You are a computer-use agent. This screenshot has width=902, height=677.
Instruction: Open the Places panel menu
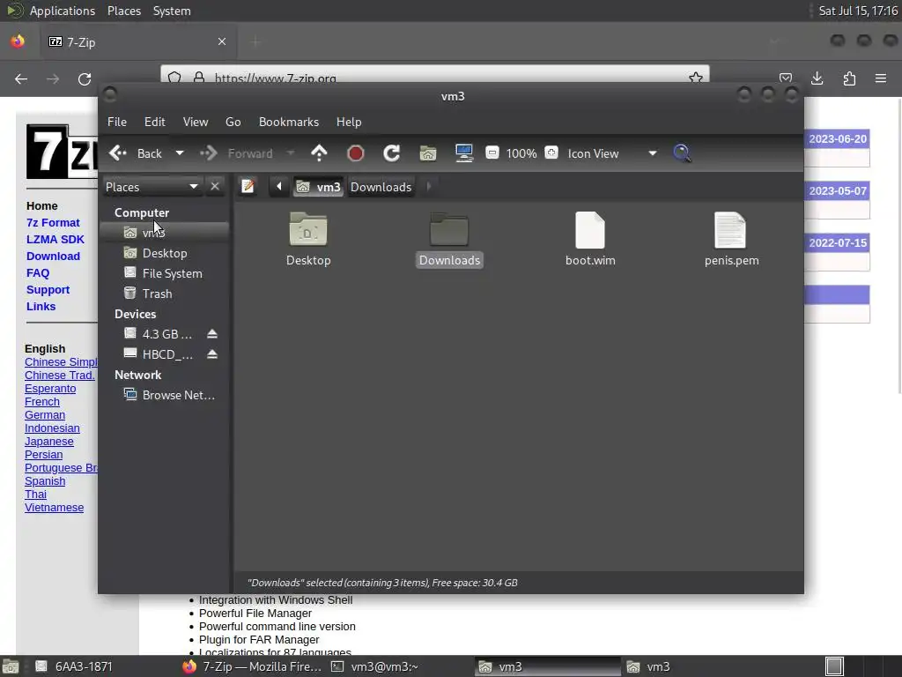coord(124,11)
